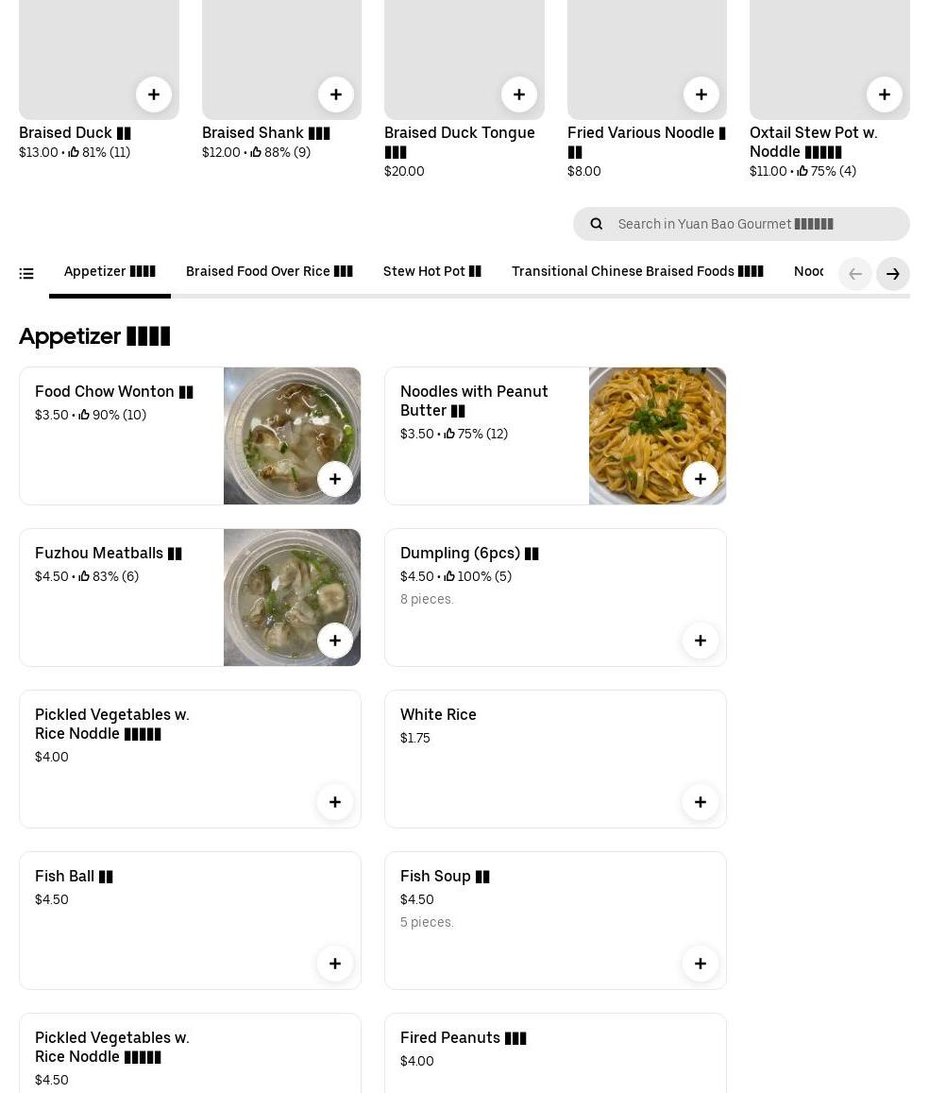The width and height of the screenshot is (929, 1093).
Task: Add Fuzhou Meatballs to cart
Action: pyautogui.click(x=335, y=640)
